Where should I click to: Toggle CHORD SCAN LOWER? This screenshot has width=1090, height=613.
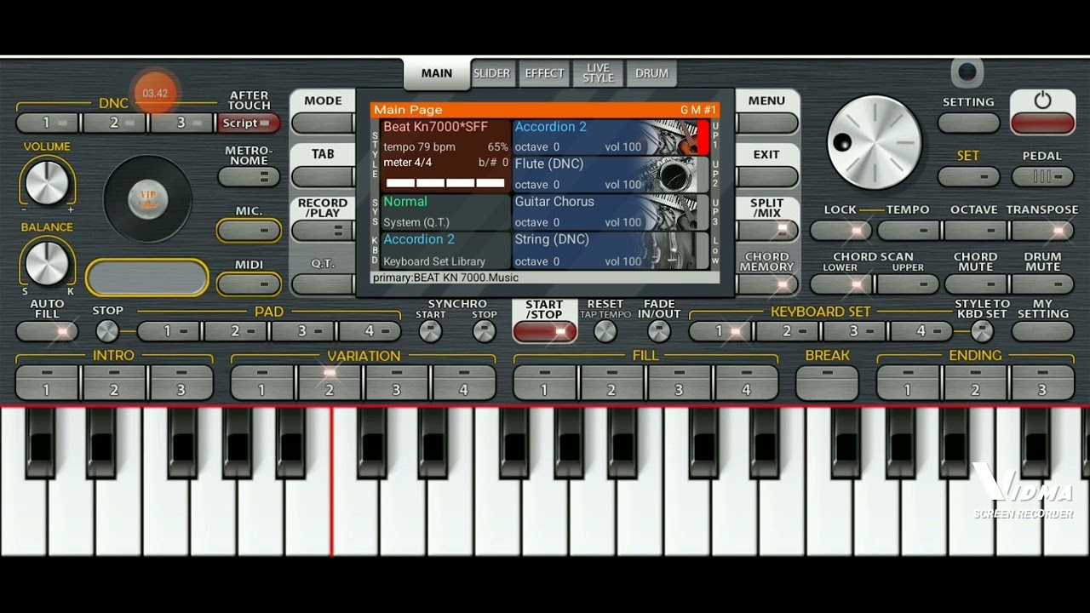tap(841, 284)
